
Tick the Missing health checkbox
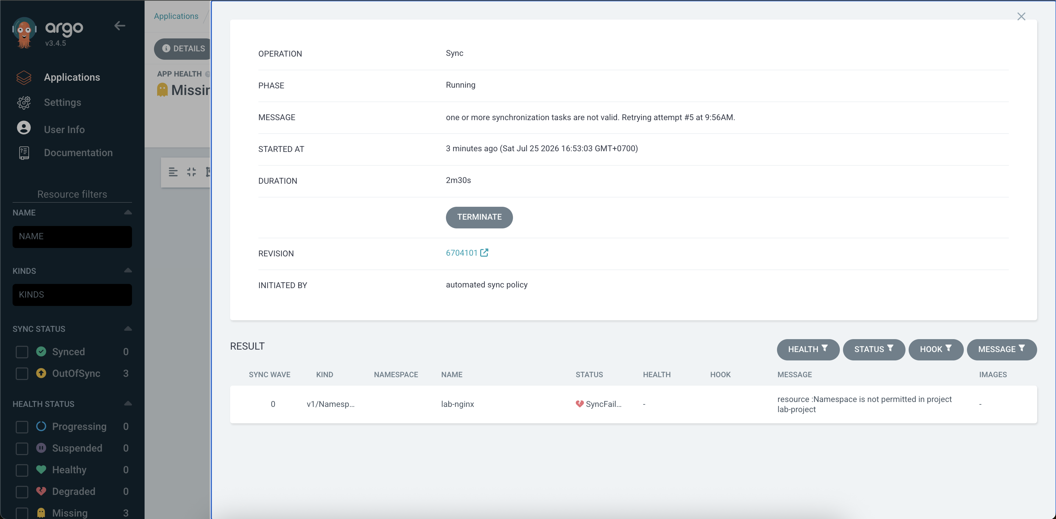[22, 513]
